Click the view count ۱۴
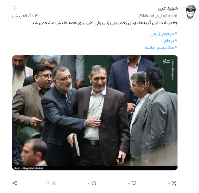Screen dimensions: 199x193 48,183
